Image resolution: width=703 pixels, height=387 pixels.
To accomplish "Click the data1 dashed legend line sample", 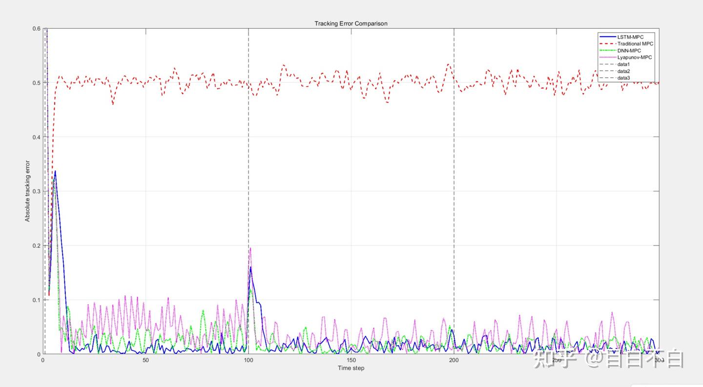I will click(x=607, y=64).
